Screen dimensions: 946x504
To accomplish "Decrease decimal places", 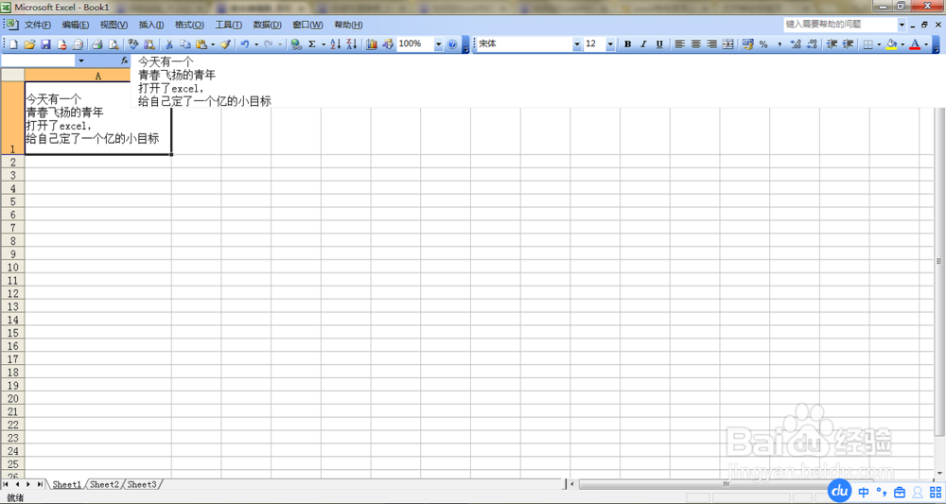I will (812, 44).
